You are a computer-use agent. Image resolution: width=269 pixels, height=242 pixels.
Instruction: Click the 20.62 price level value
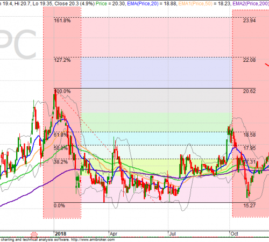point(249,91)
